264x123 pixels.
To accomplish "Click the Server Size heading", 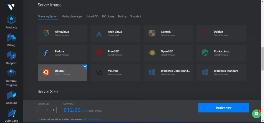I will [48, 92].
